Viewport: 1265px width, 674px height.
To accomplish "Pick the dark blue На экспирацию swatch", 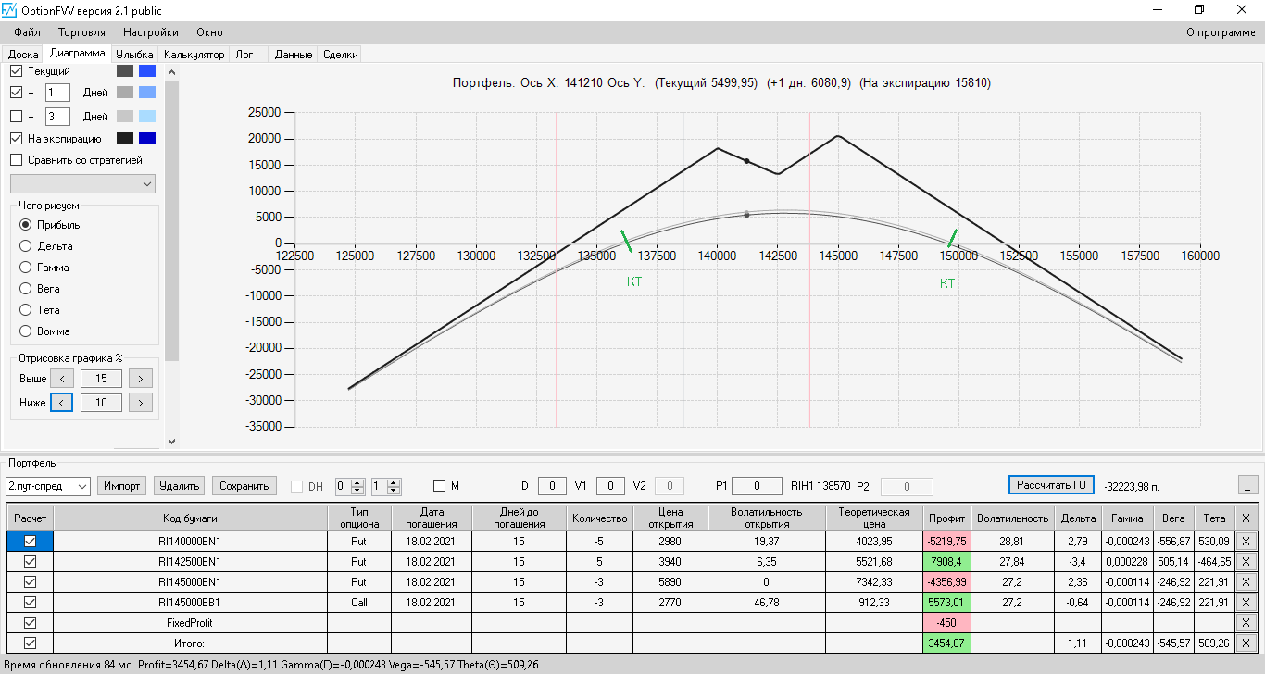I will point(147,139).
